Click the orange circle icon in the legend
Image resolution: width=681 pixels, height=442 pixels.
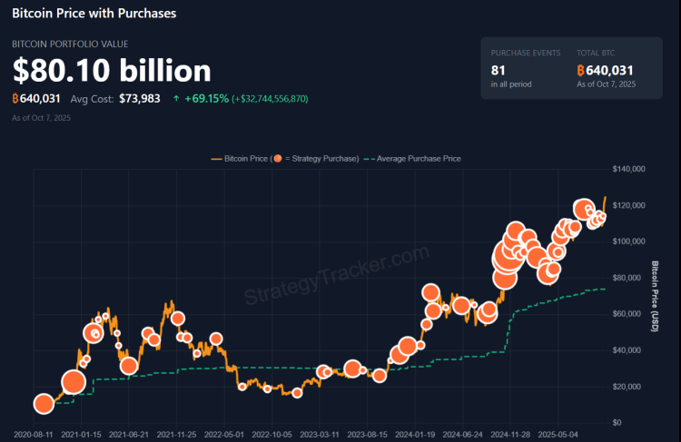(277, 159)
